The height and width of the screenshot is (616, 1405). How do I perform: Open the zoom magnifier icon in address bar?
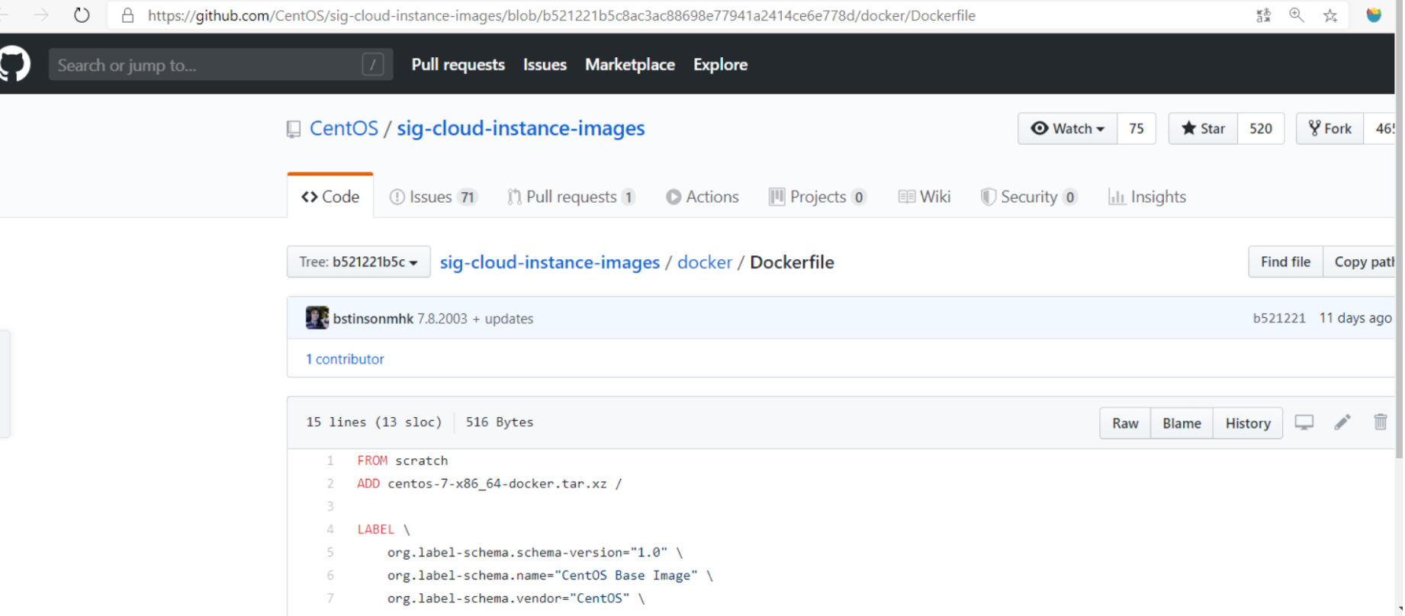point(1297,15)
